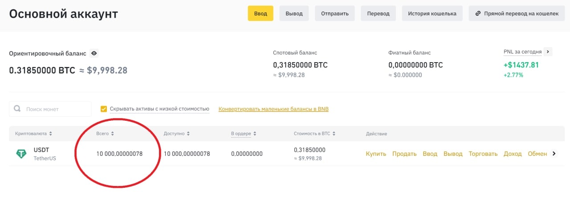Viewport: 570px width, 198px height.
Task: Click Отправить button
Action: click(335, 13)
